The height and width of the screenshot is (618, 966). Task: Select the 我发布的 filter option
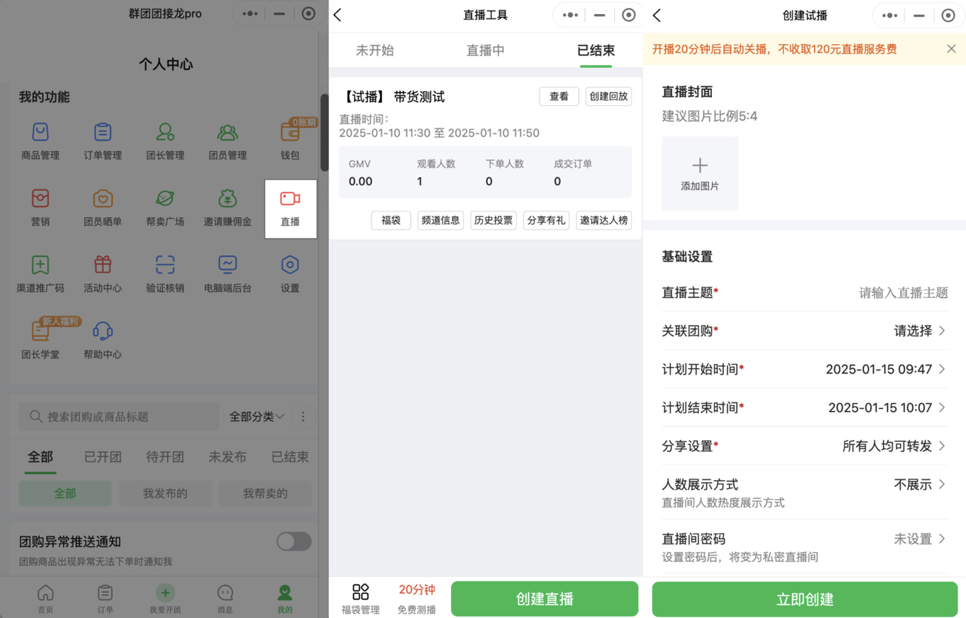click(165, 494)
